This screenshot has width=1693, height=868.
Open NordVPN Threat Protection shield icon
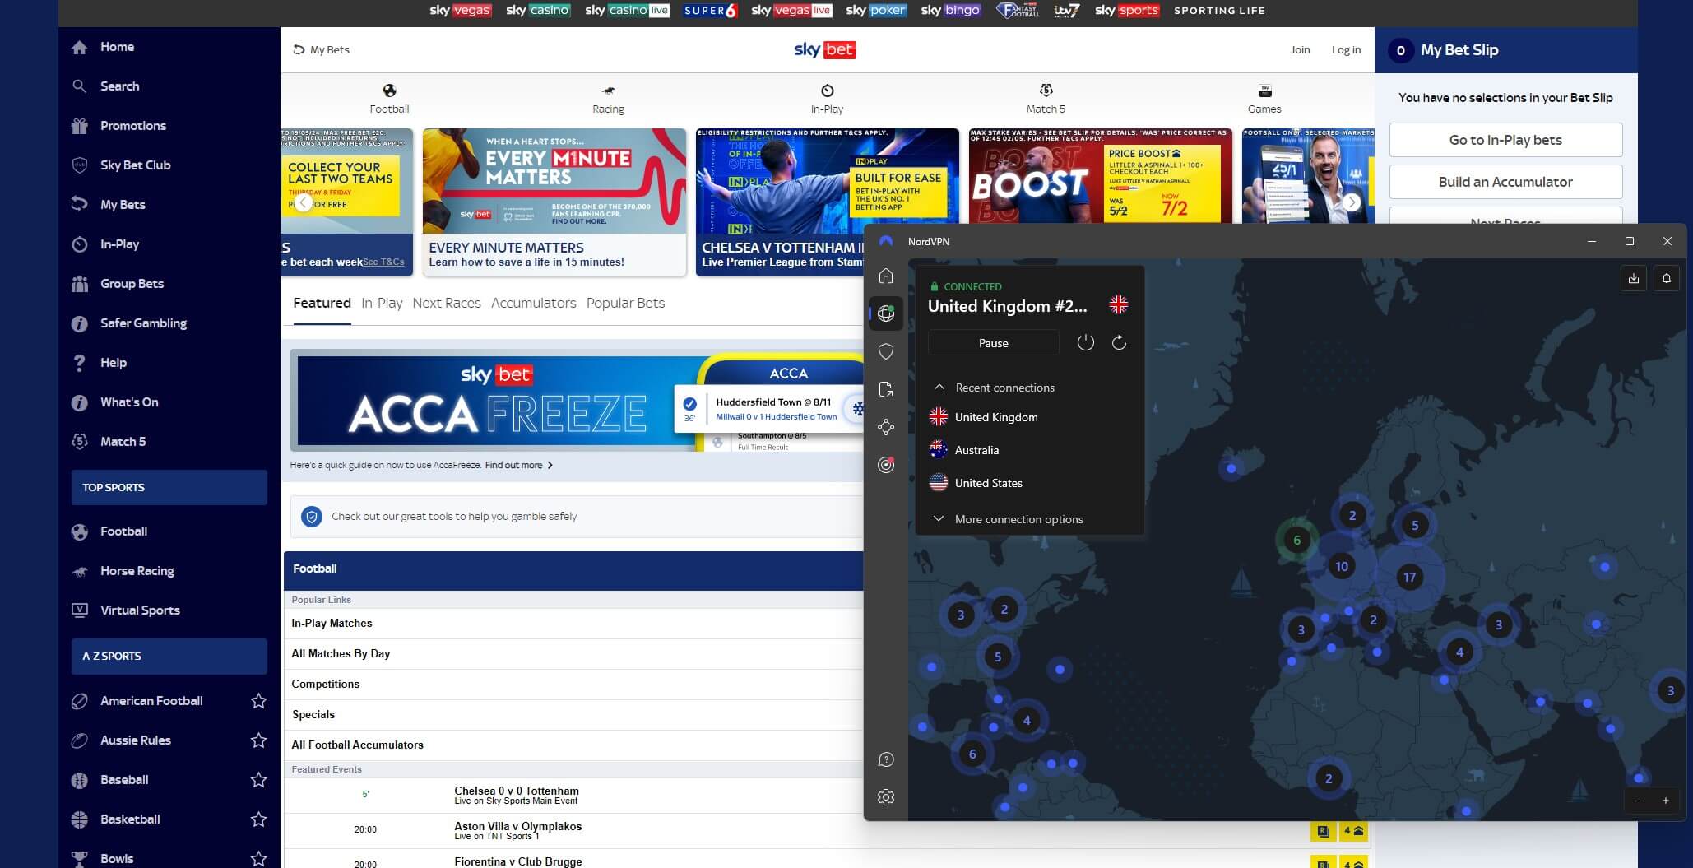click(x=886, y=351)
